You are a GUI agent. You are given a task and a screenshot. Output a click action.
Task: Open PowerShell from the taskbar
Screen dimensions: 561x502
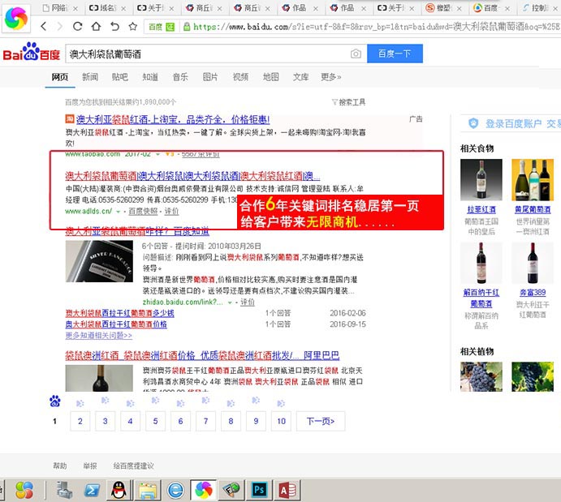pyautogui.click(x=92, y=490)
